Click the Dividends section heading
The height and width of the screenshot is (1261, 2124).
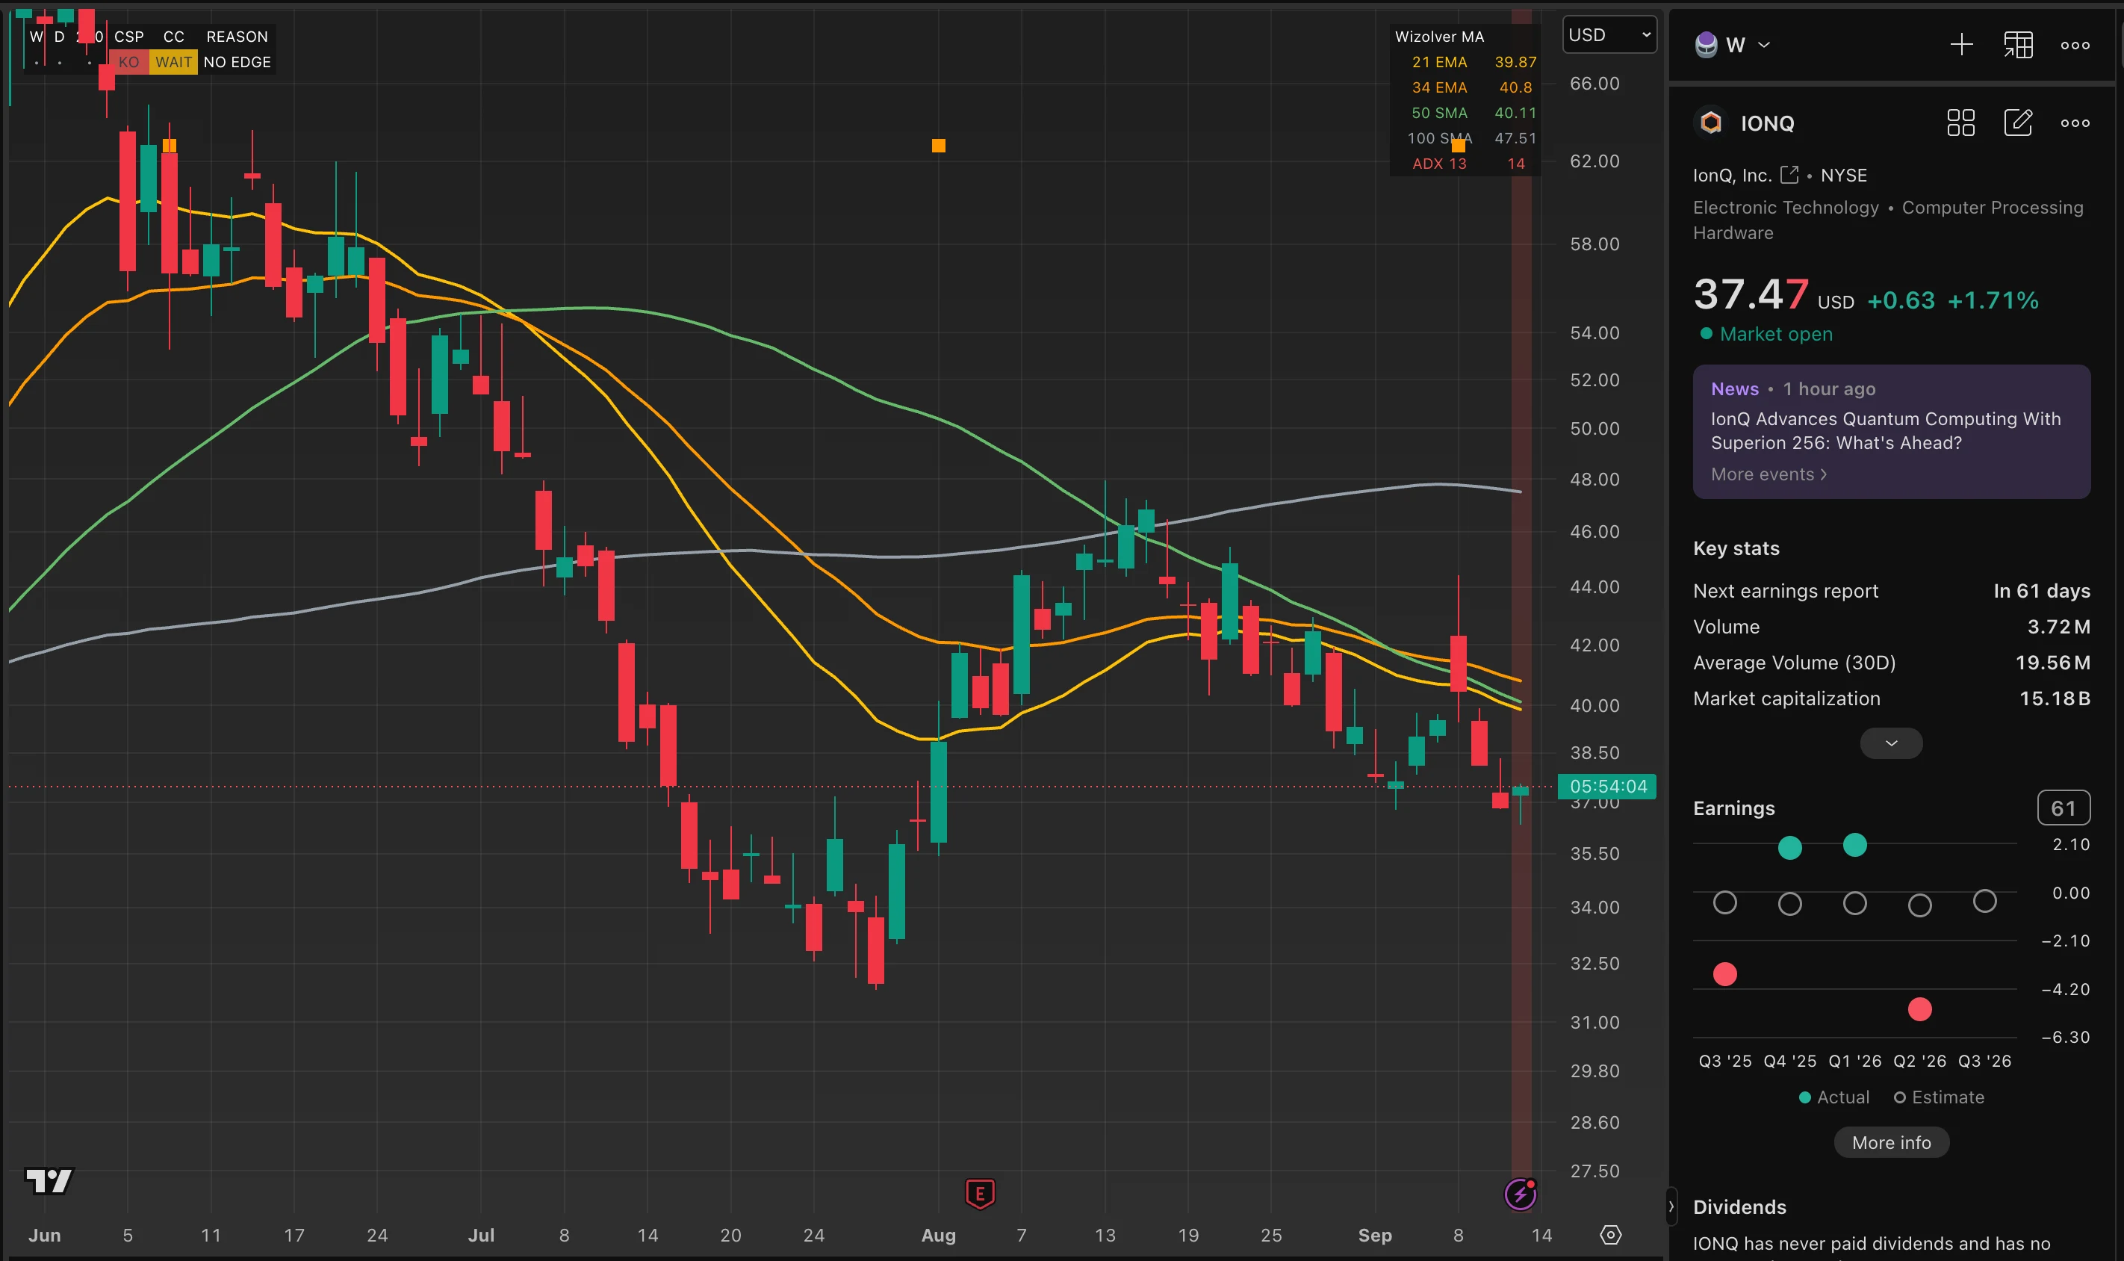(x=1739, y=1206)
